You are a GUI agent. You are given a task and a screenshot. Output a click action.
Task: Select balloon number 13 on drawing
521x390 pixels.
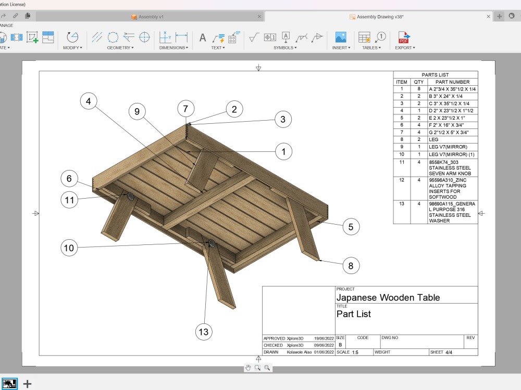coord(203,332)
